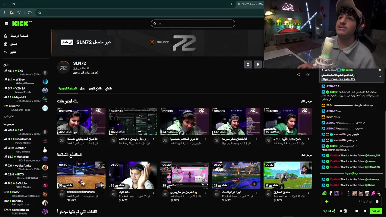The width and height of the screenshot is (386, 217).
Task: Switch to the مقاطع الفيديو tab
Action: 95,89
